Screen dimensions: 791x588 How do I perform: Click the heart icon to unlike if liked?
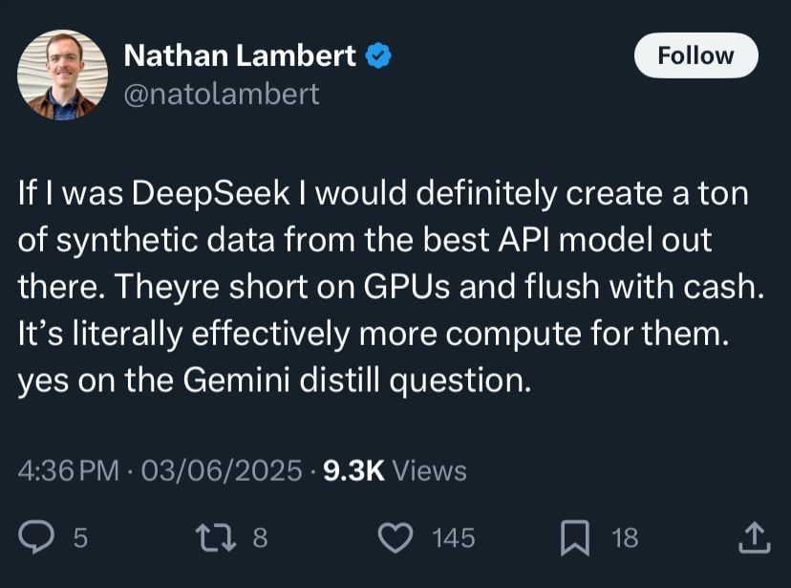[396, 537]
